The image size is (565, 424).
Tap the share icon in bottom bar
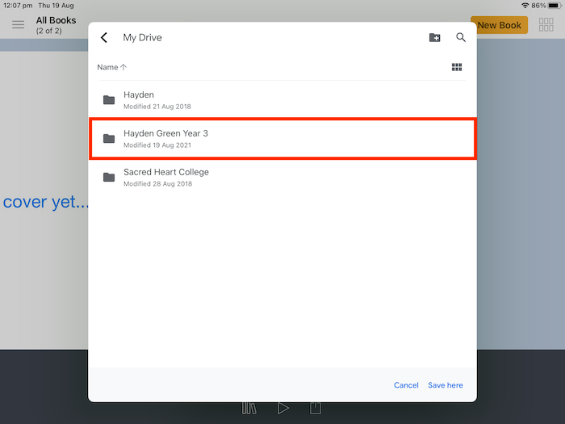[x=316, y=409]
